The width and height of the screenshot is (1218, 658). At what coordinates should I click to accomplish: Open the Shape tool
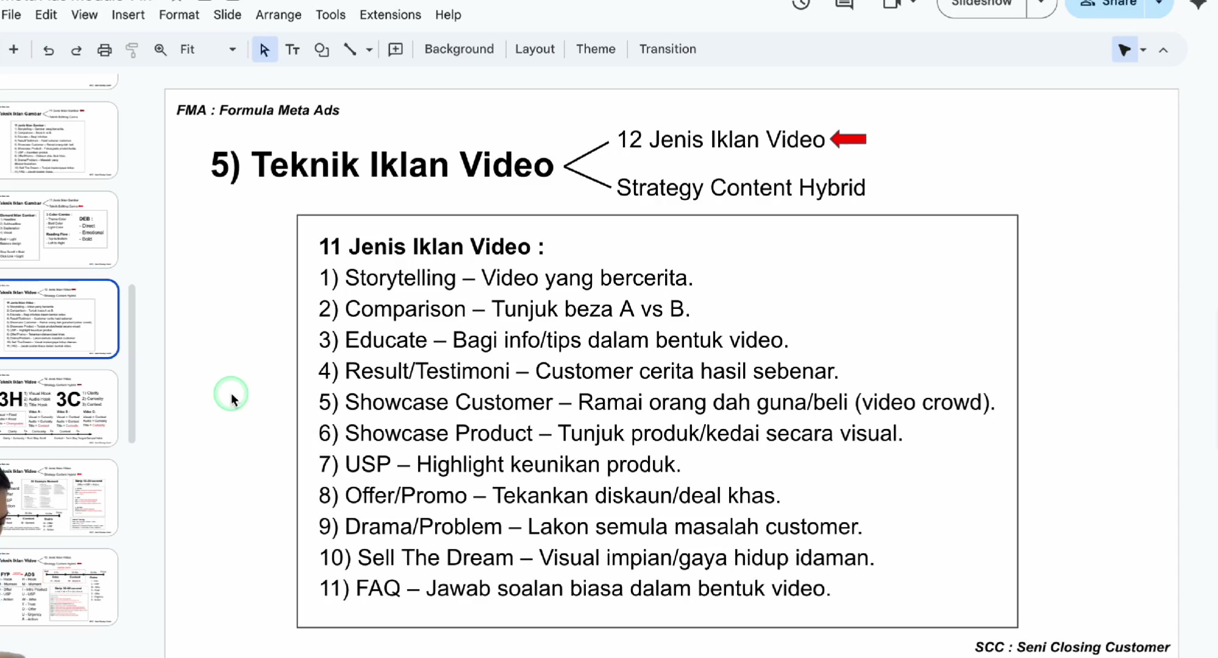pyautogui.click(x=321, y=50)
